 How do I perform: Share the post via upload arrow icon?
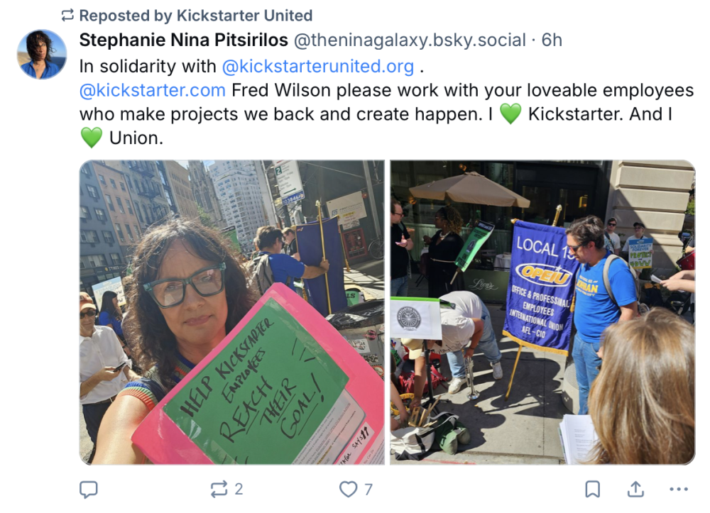(x=635, y=489)
